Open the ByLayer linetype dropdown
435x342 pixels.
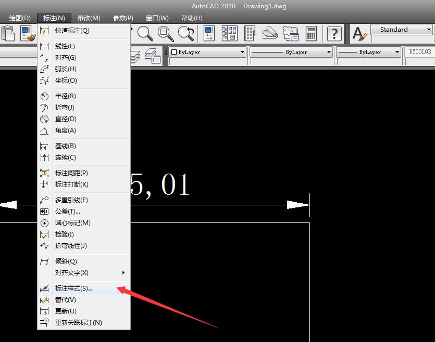click(329, 52)
